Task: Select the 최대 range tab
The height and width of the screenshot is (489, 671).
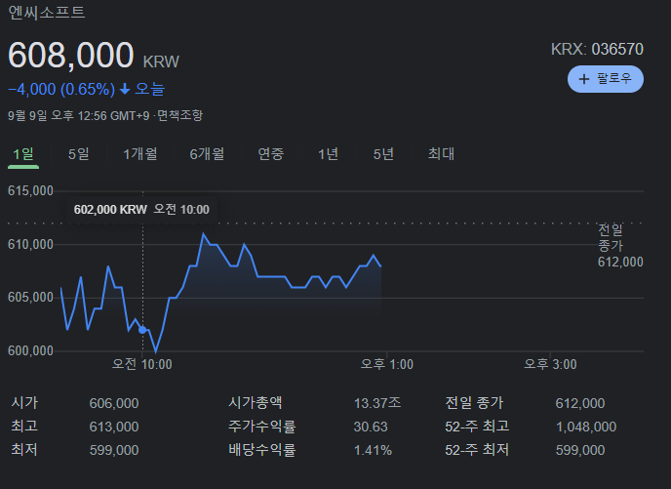Action: pyautogui.click(x=441, y=154)
